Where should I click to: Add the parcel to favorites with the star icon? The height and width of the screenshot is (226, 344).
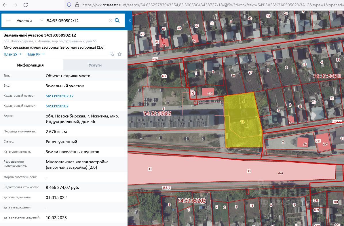pyautogui.click(x=119, y=54)
